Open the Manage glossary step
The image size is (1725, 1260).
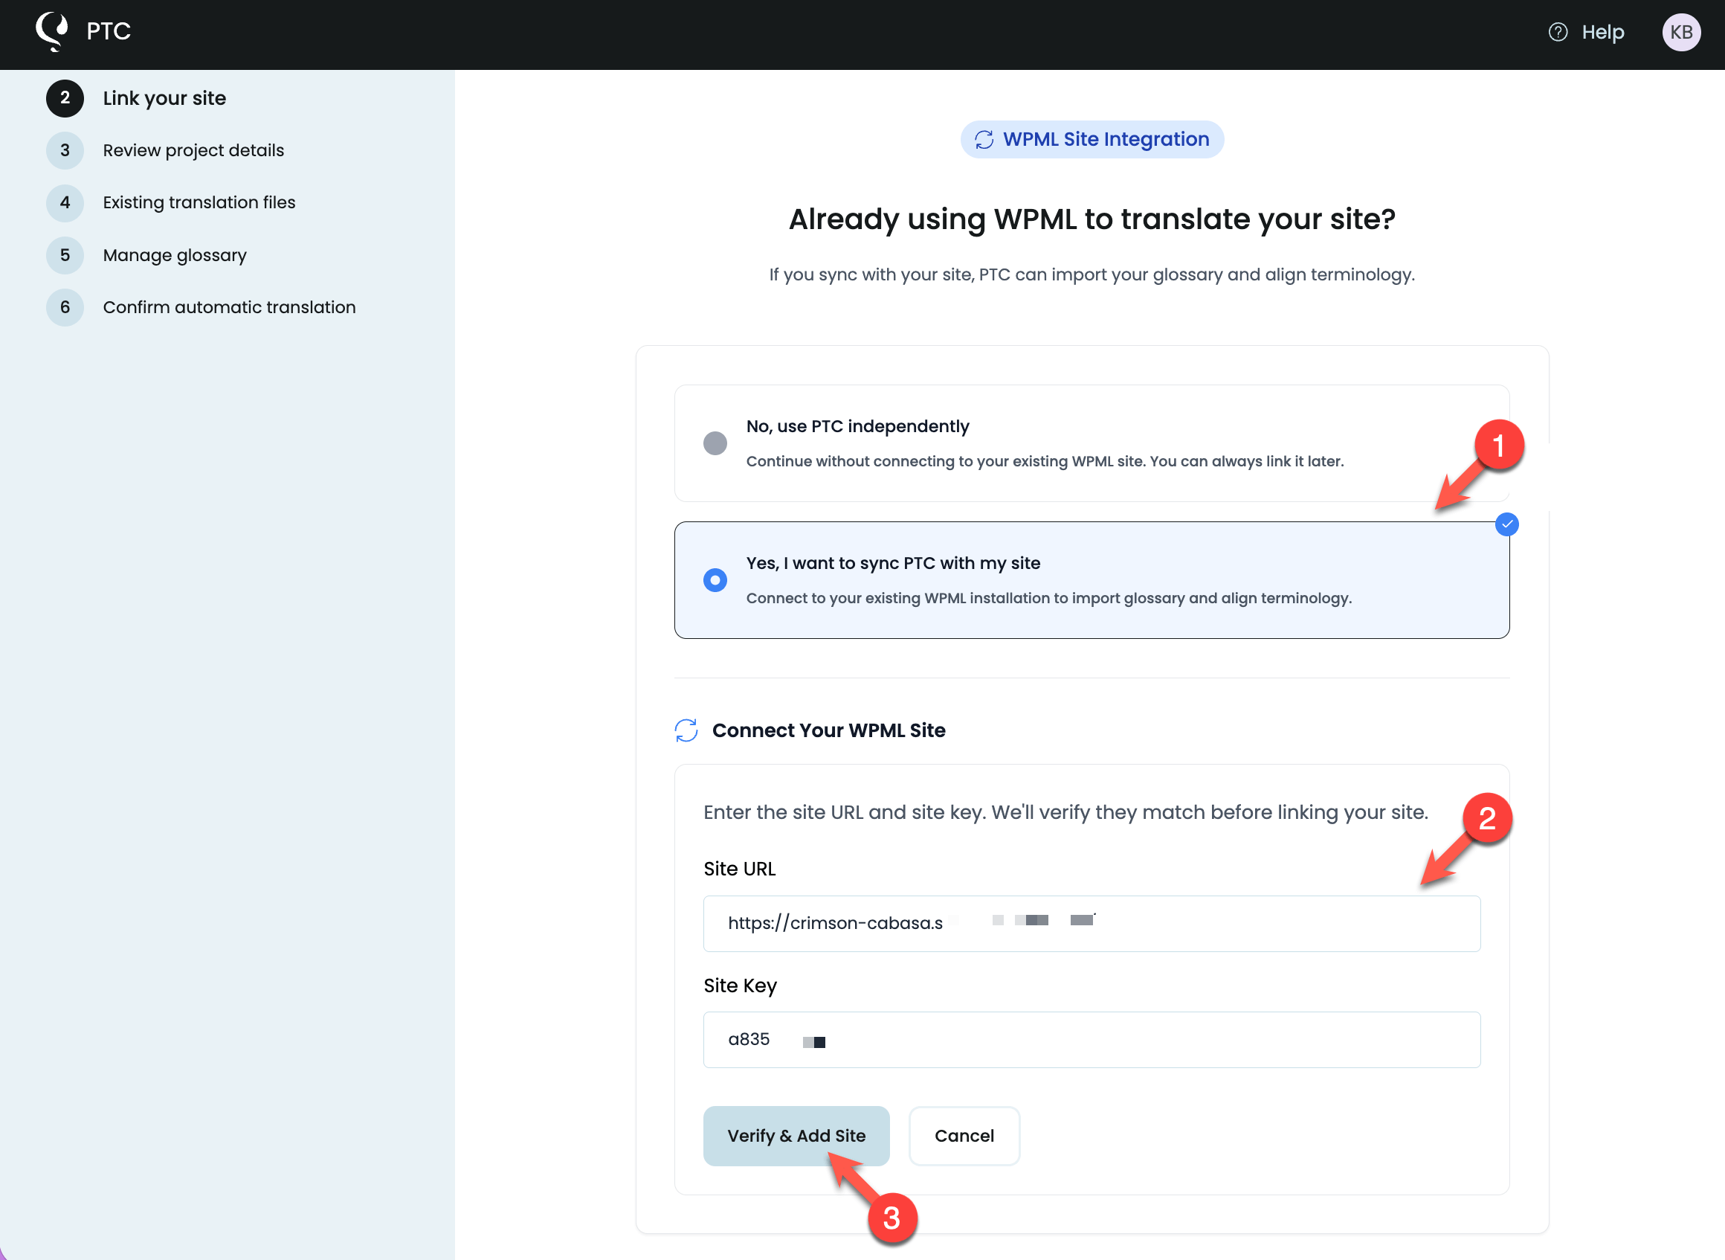click(174, 256)
